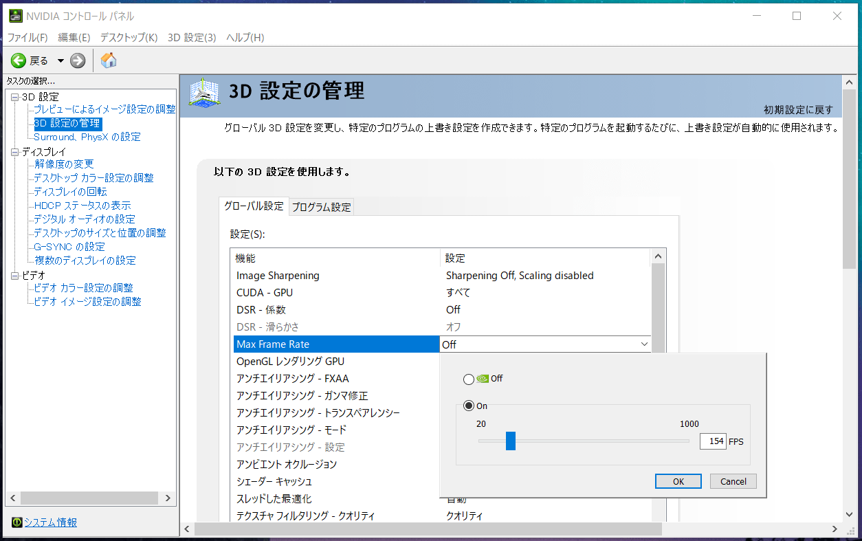This screenshot has height=541, width=862.
Task: Select 解像度の変更 in tree
Action: tap(64, 164)
